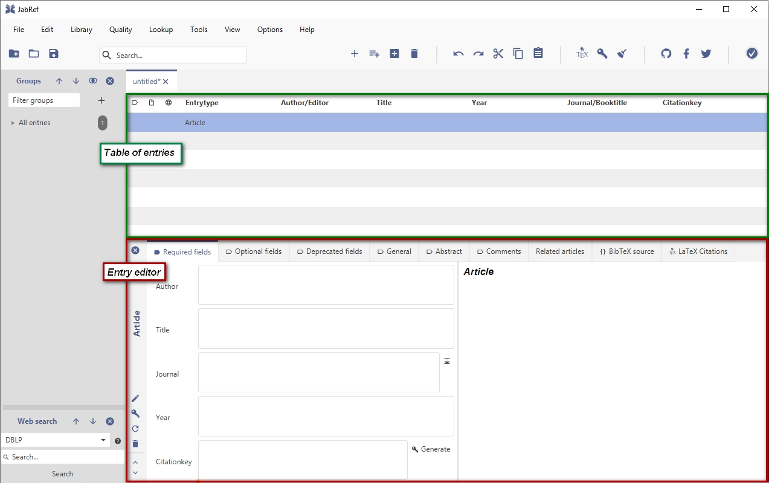Click the GitHub icon in toolbar

666,54
